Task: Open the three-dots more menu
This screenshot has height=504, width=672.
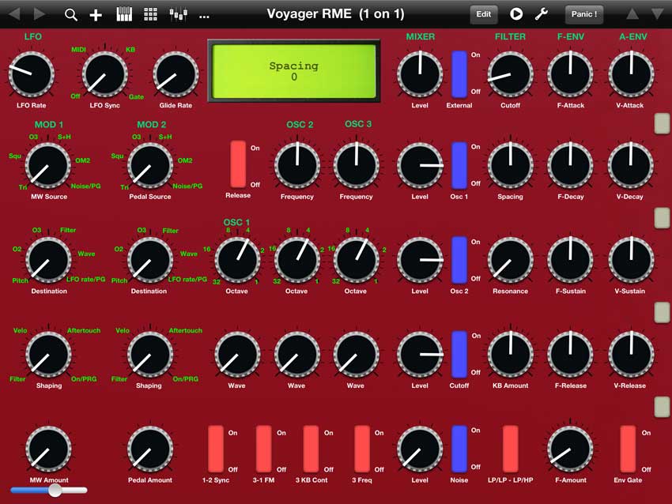Action: pyautogui.click(x=204, y=14)
